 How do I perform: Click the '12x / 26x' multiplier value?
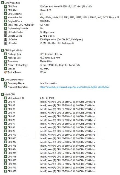(x=44, y=25)
